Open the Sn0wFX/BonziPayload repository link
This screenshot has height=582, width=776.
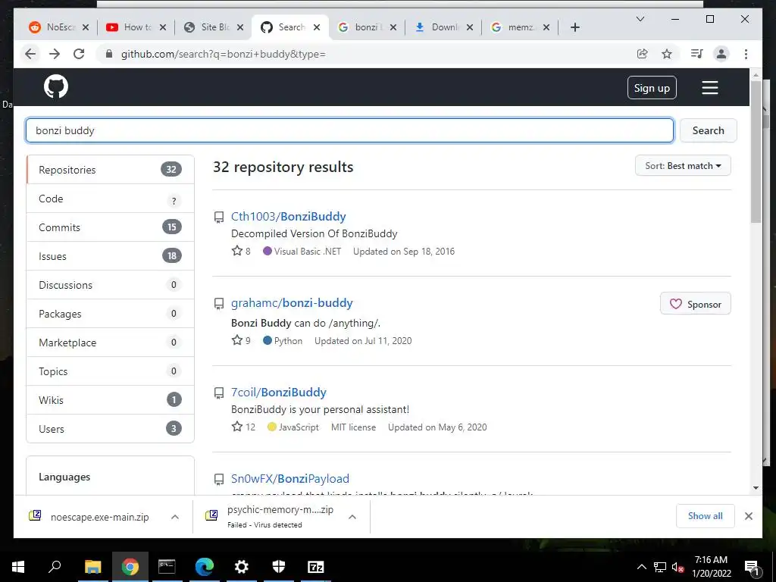pyautogui.click(x=290, y=479)
